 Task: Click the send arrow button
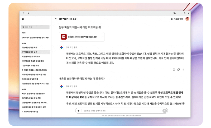coord(164,111)
